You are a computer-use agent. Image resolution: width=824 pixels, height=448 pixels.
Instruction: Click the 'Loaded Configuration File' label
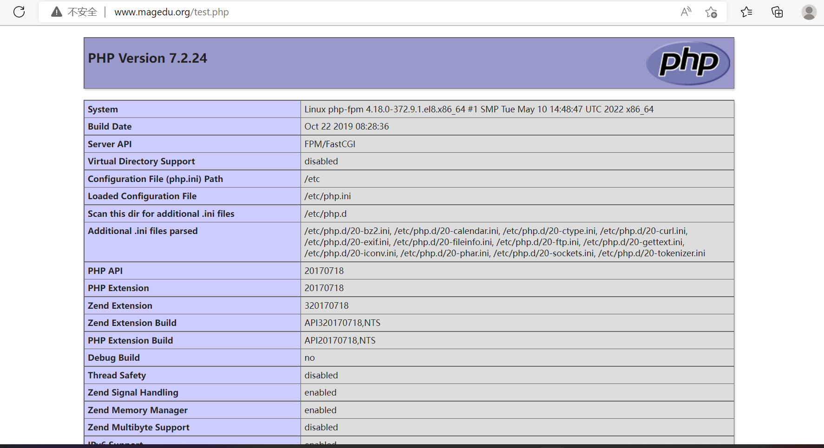(142, 196)
